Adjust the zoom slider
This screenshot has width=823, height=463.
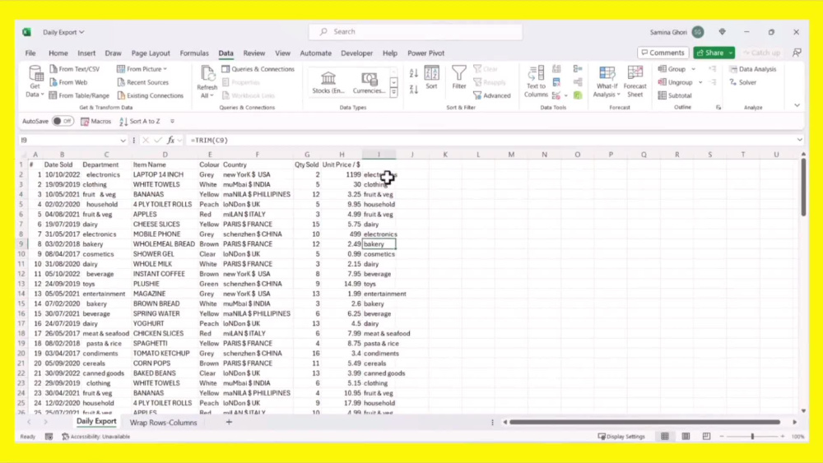tap(752, 436)
